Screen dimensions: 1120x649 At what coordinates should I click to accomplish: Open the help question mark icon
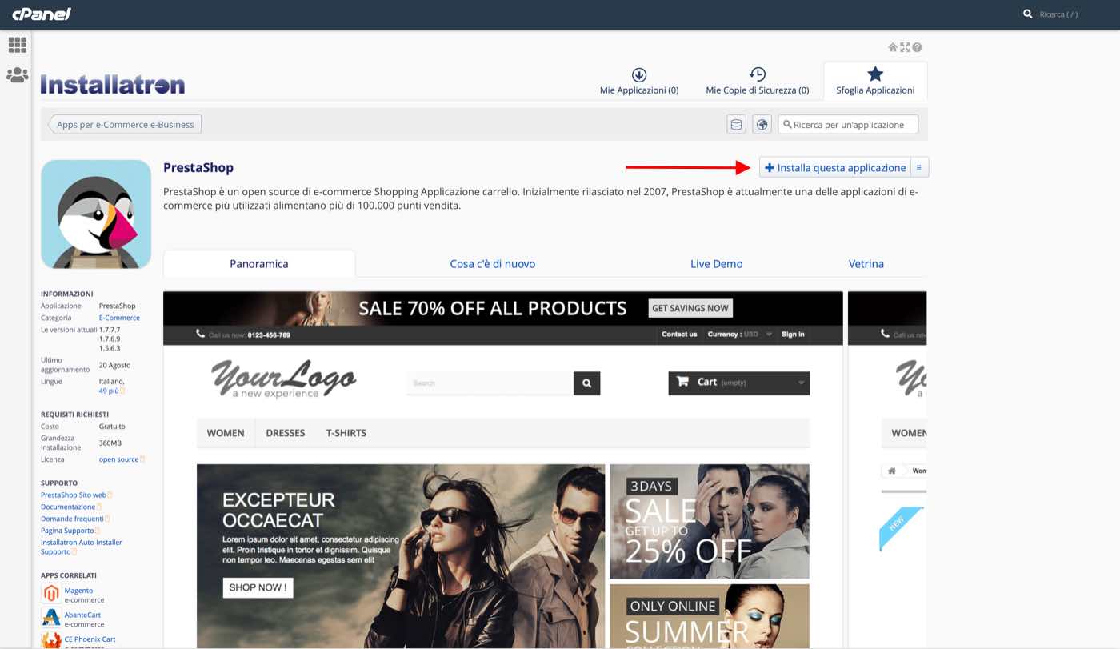tap(917, 47)
